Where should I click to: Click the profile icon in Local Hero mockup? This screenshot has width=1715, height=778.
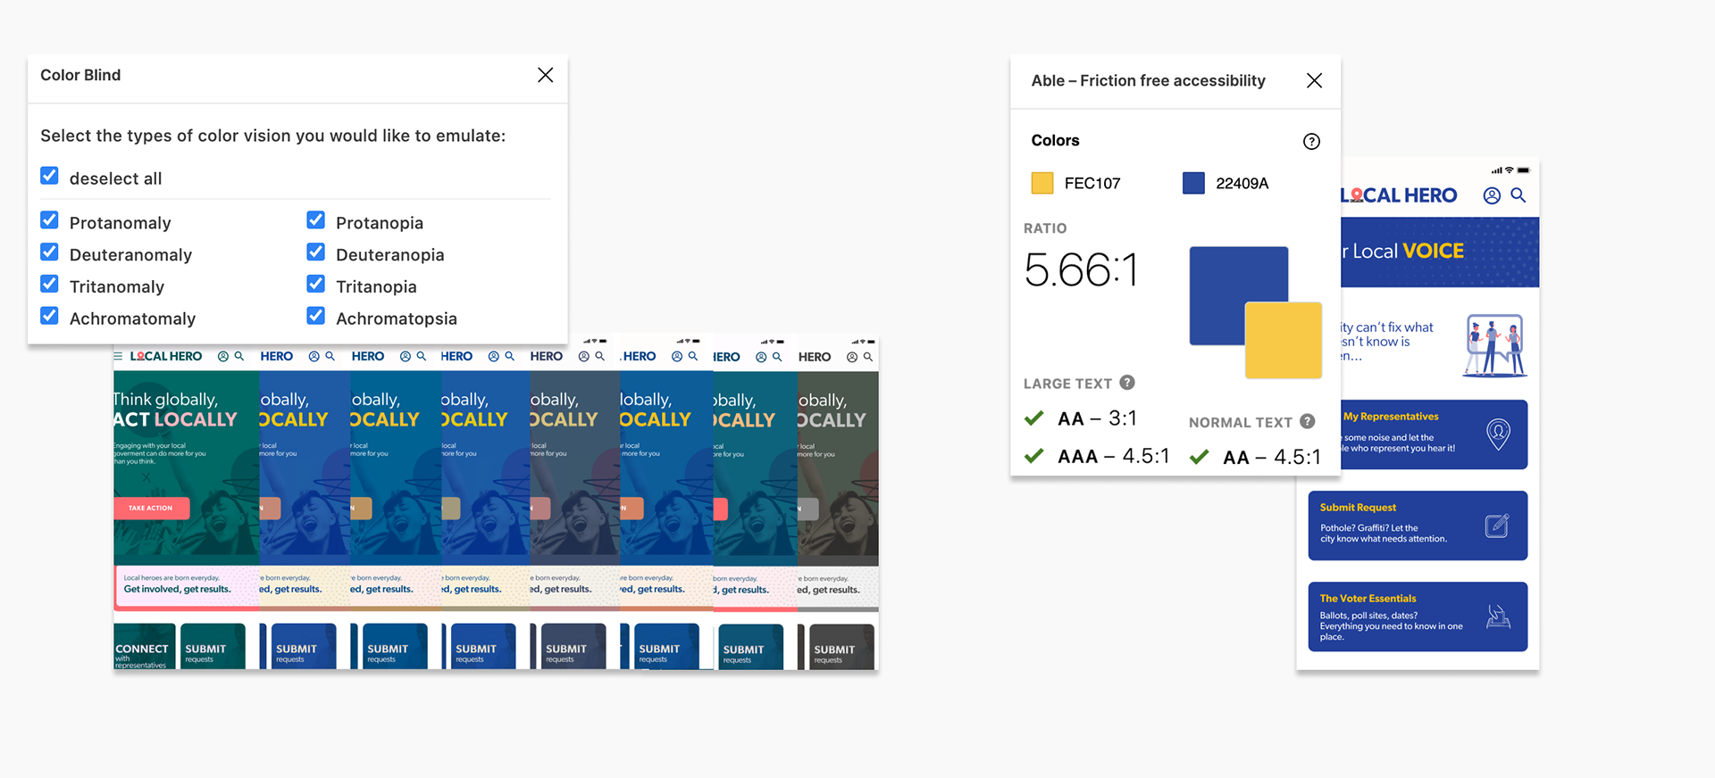click(x=1492, y=195)
